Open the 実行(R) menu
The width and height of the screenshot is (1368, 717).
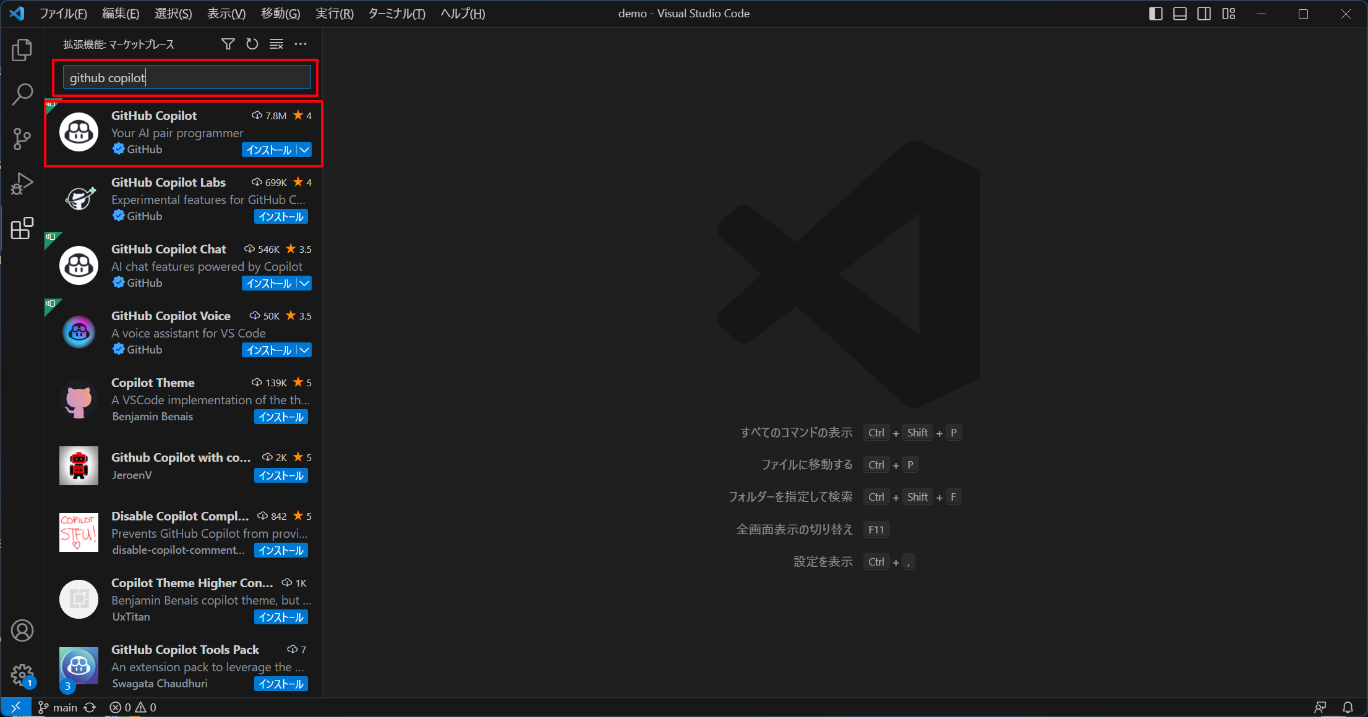[335, 14]
